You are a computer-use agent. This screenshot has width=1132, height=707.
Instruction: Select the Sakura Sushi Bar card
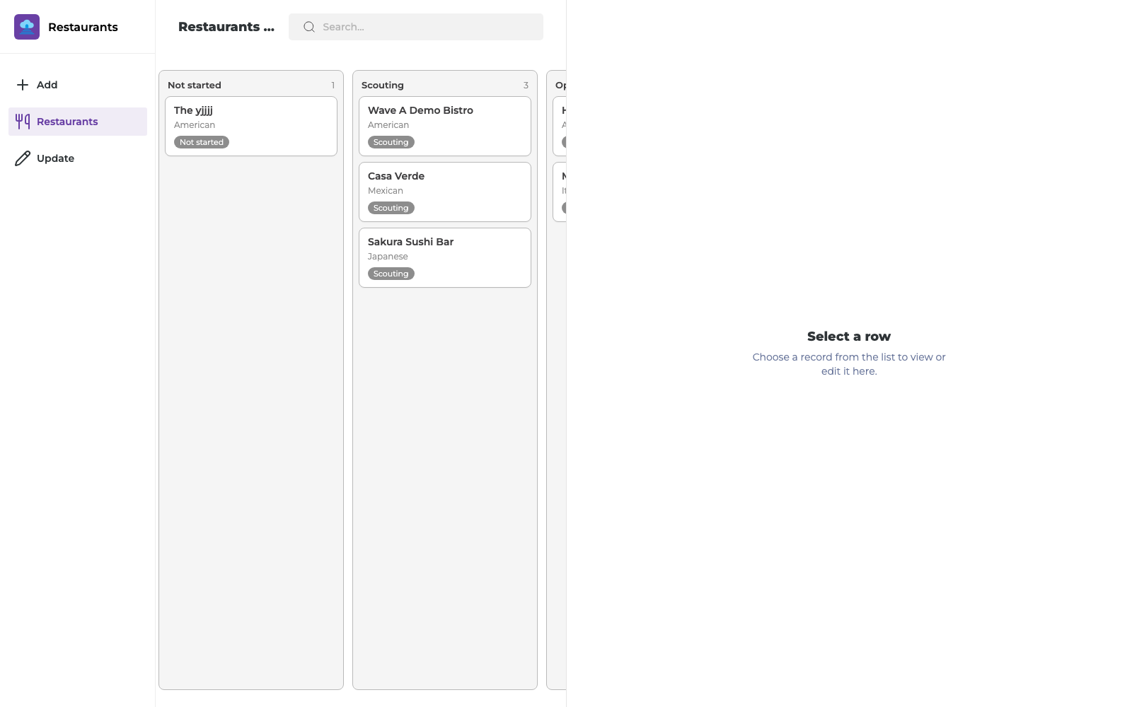pyautogui.click(x=445, y=258)
